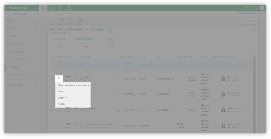Click download icon on CALDA BORDALESA row
271x139 pixels.
click(118, 125)
